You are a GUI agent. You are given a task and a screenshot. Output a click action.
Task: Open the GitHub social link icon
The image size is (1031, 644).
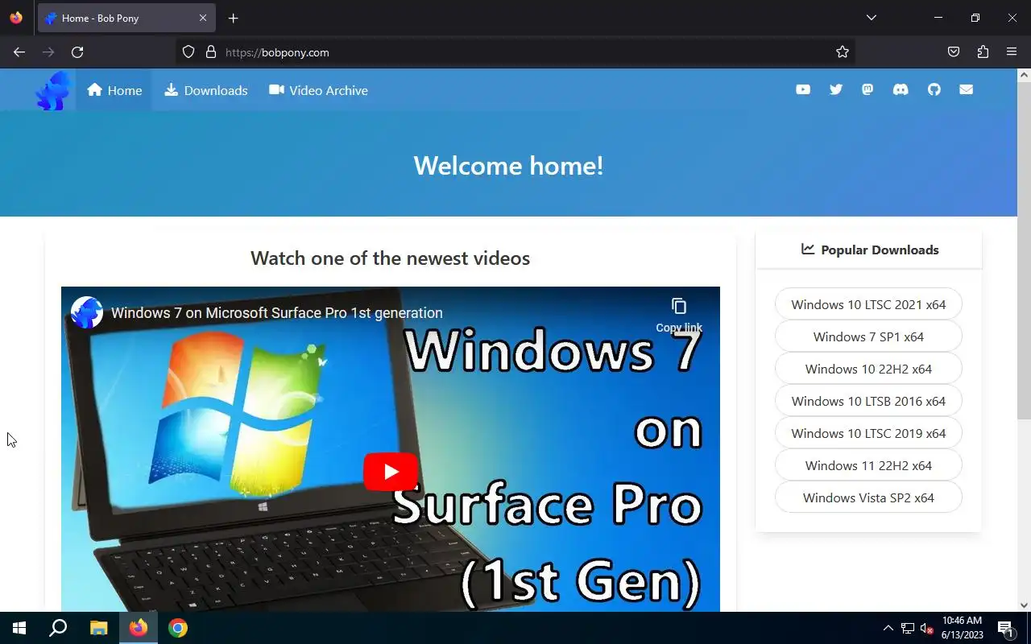934,89
